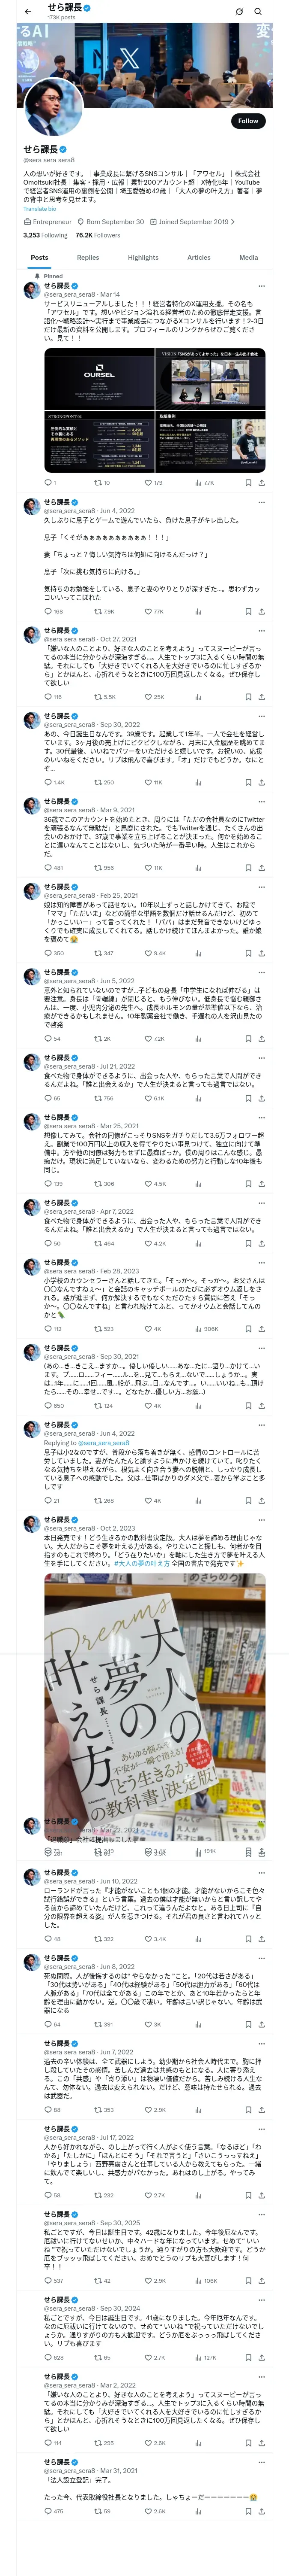
Task: Bookmark the pinned Mar 14 post
Action: tap(248, 482)
